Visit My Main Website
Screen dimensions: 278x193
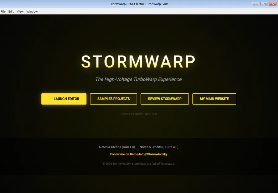pos(214,99)
